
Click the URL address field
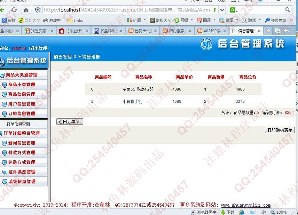pos(127,10)
